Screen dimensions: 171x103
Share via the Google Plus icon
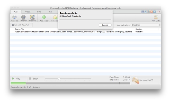click(149, 12)
